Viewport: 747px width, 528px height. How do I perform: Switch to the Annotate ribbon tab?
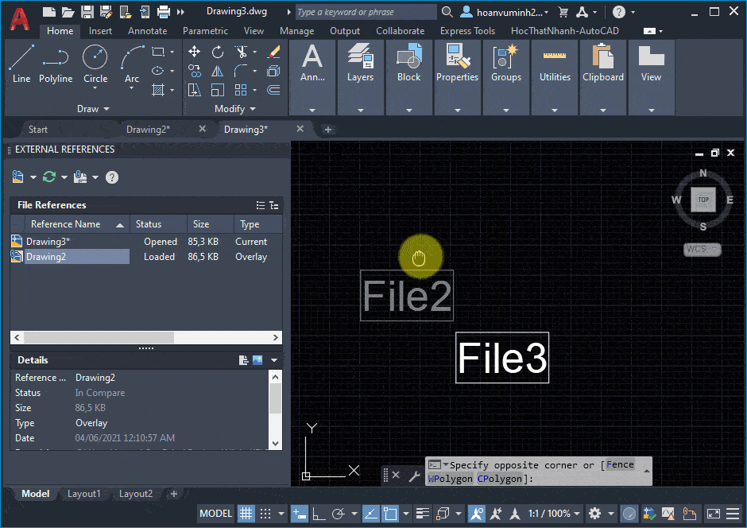click(x=147, y=31)
